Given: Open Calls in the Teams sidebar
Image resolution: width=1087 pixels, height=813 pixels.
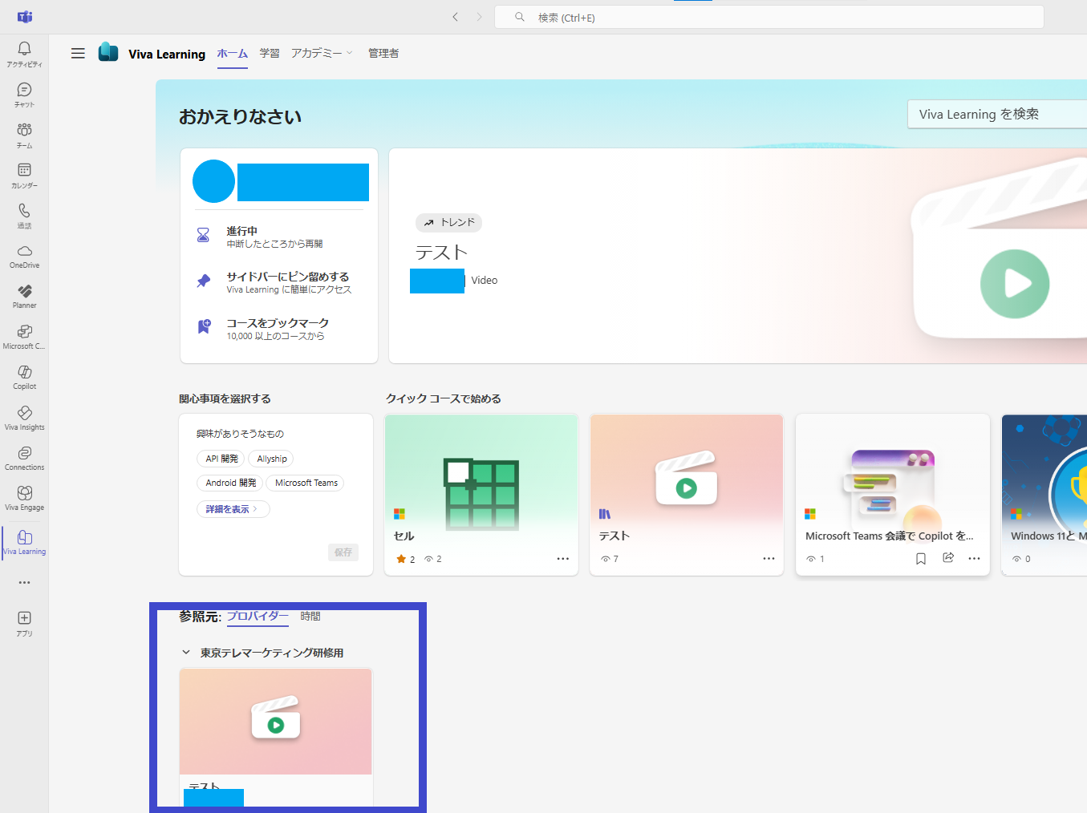Looking at the screenshot, I should [24, 215].
